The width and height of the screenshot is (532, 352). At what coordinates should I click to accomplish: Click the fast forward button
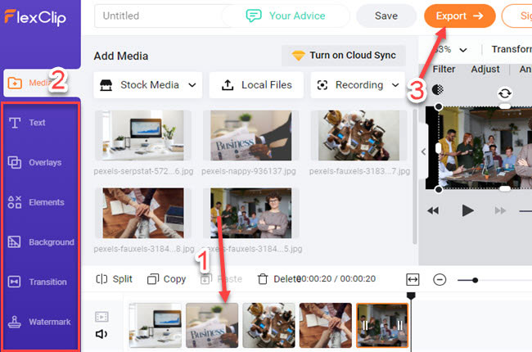(x=500, y=211)
